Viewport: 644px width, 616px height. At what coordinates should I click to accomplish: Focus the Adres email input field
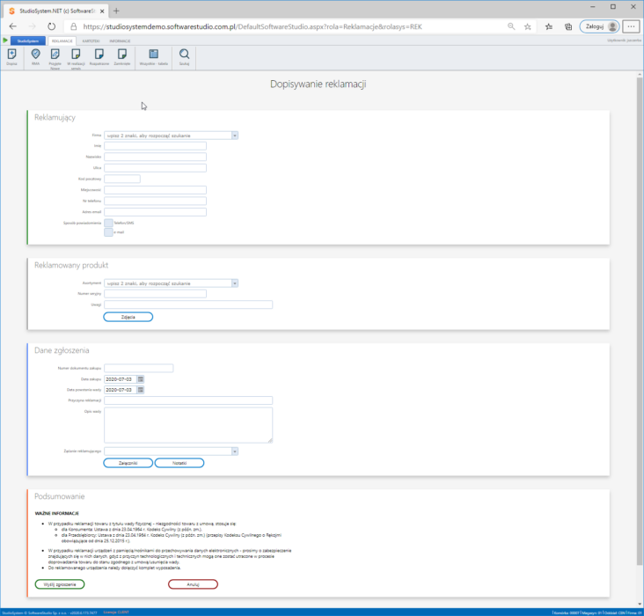tap(155, 212)
